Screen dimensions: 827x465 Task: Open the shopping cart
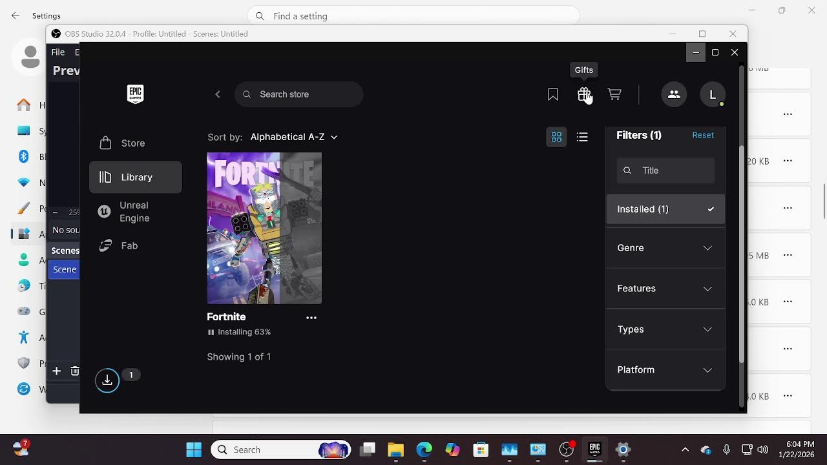[x=614, y=94]
